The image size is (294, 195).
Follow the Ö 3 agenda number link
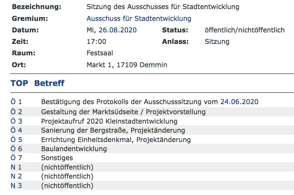[x=16, y=121]
